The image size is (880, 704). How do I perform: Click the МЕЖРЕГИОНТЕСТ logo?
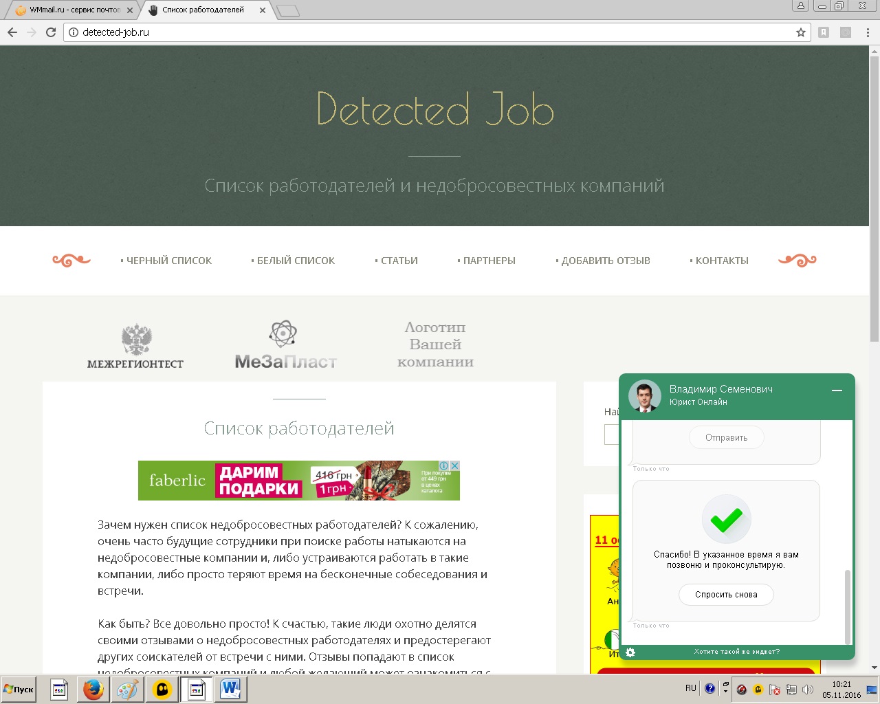135,346
